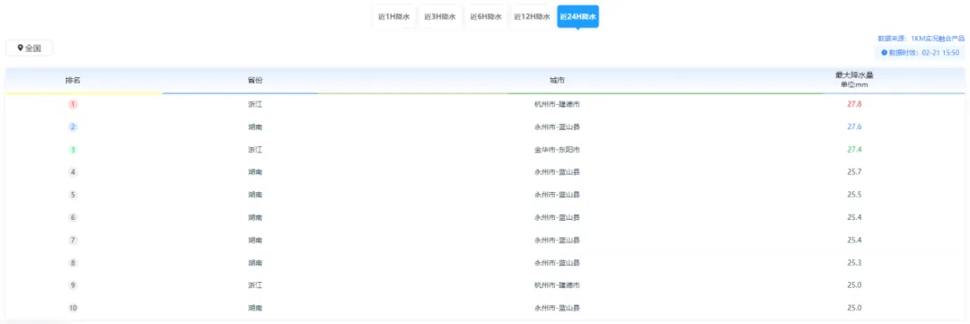970x324 pixels.
Task: Click the 城市 column header
Action: [557, 81]
